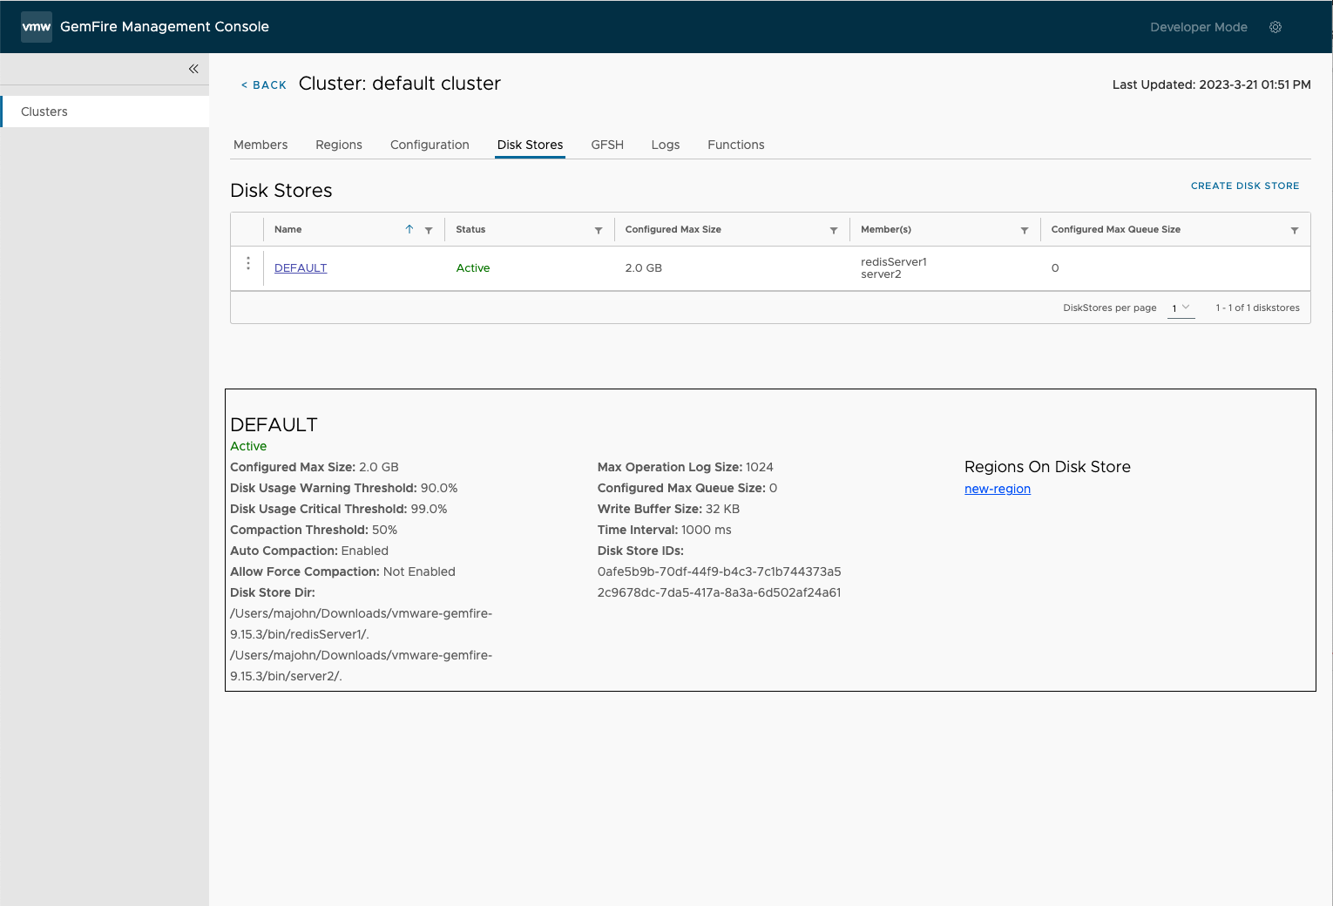Click Compaction Threshold 50% text
Screen dimensions: 1333x906
tap(314, 530)
